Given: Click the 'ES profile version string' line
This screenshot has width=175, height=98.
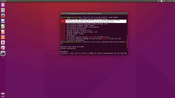Looking at the screenshot, I should 85,37.
